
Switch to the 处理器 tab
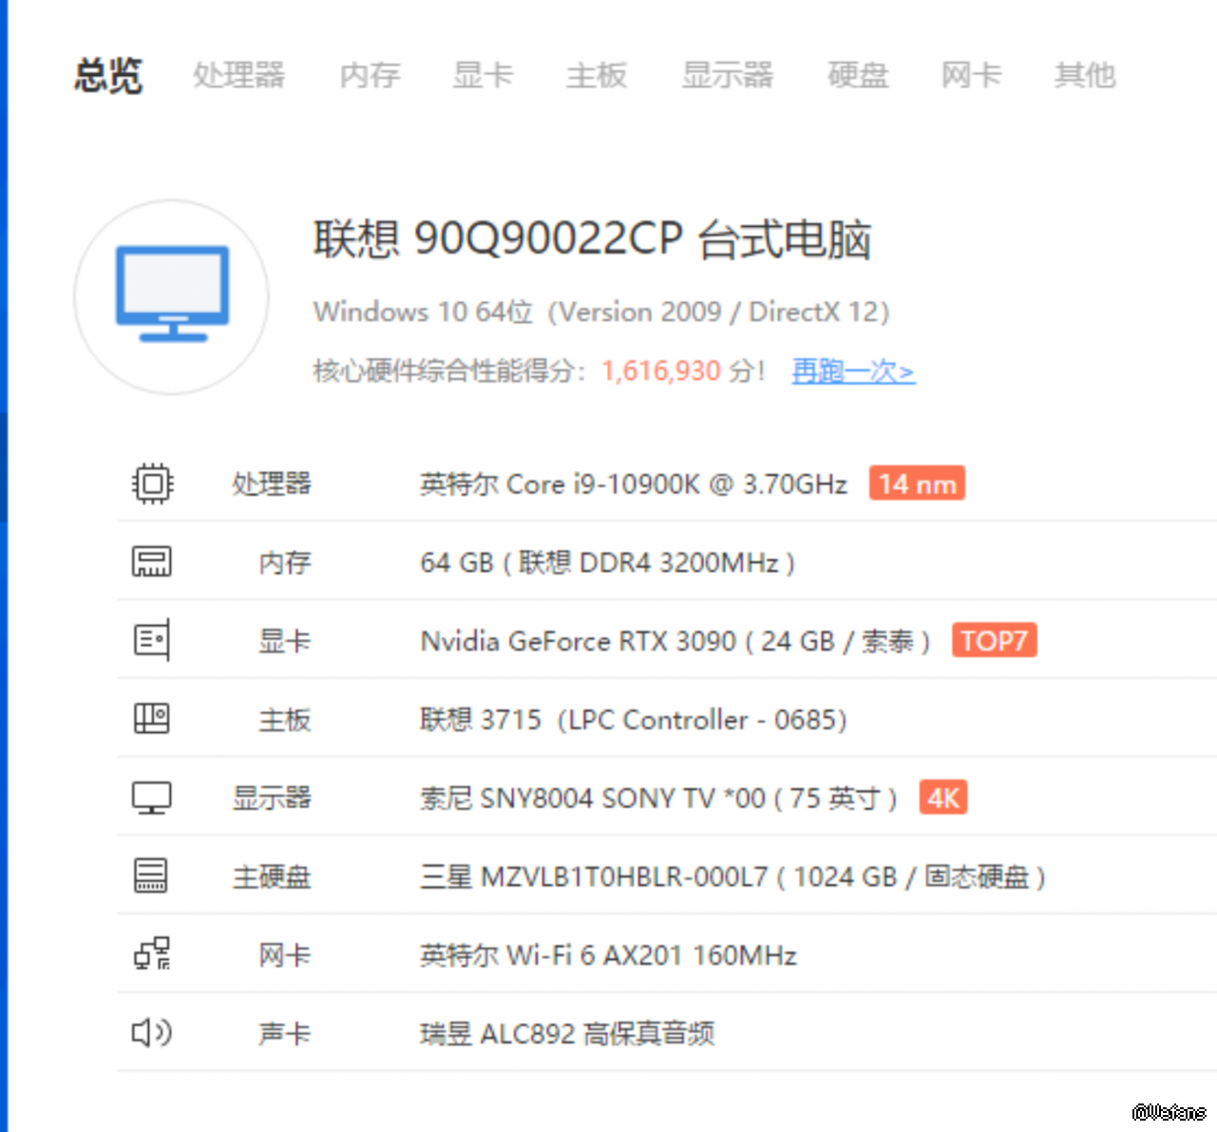(239, 75)
